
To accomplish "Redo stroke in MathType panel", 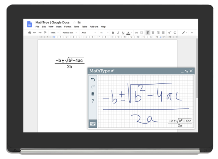I will point(93,86).
